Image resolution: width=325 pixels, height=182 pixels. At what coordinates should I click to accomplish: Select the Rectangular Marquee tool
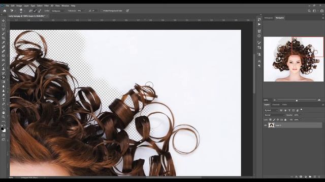(x=4, y=25)
